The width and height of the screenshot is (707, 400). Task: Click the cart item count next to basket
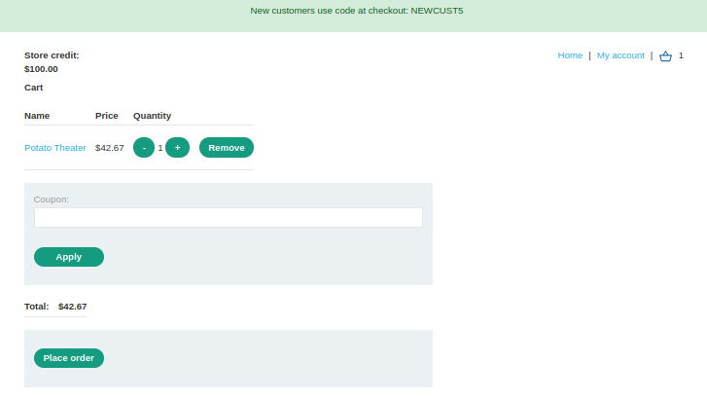[681, 56]
